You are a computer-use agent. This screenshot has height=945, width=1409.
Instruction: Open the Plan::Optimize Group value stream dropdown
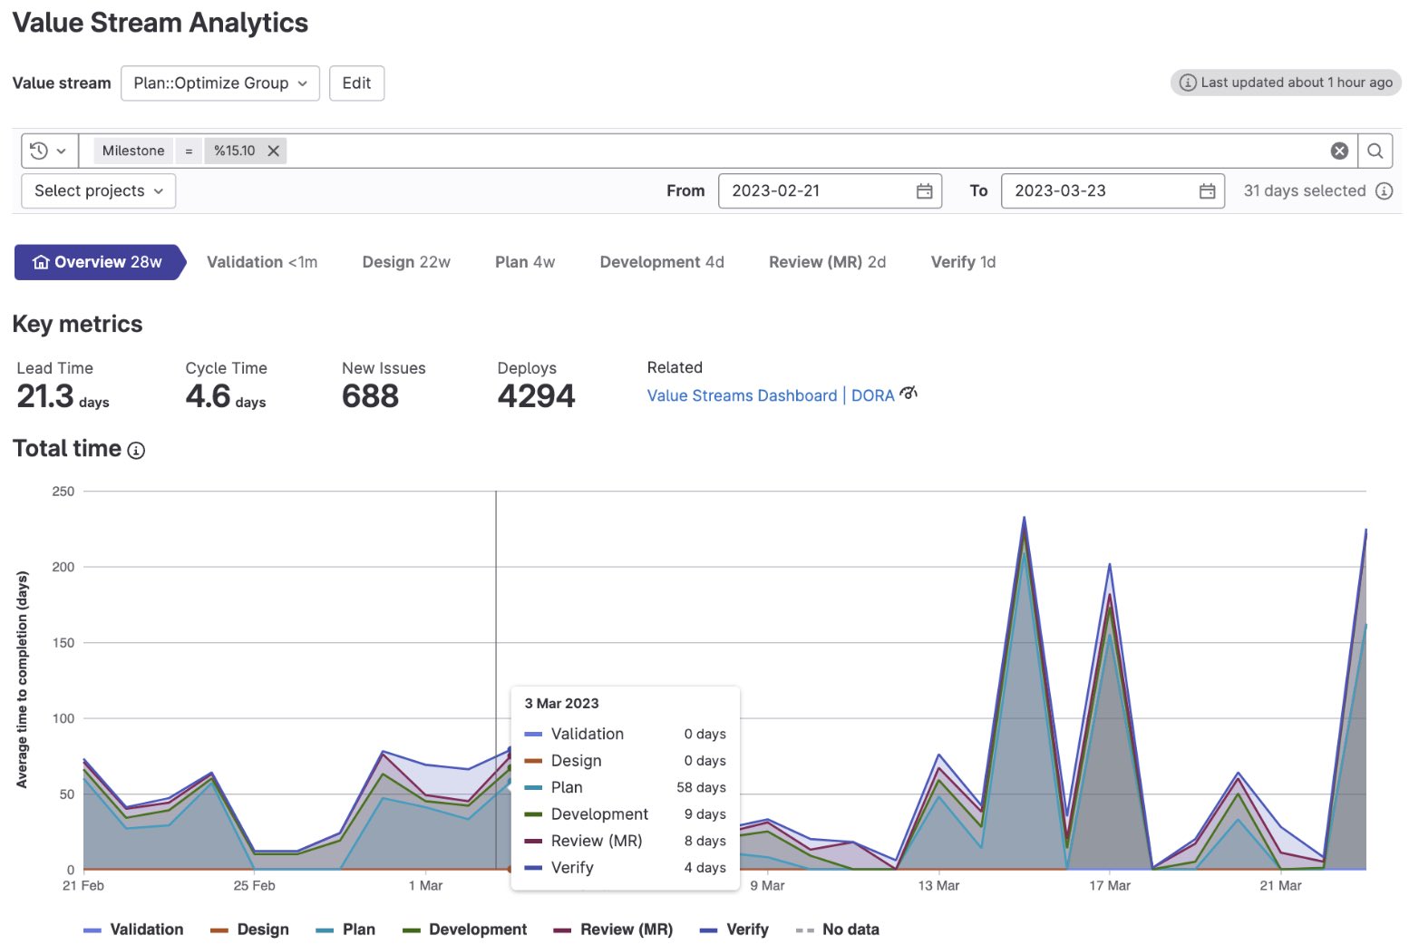(219, 83)
